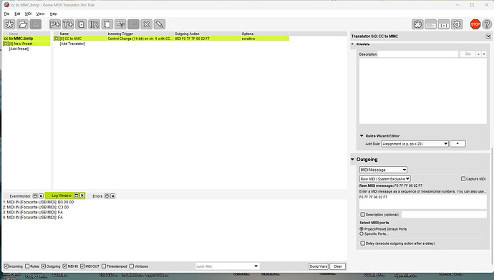
Task: Collapse the Rules Wizard Editor section
Action: (362, 136)
